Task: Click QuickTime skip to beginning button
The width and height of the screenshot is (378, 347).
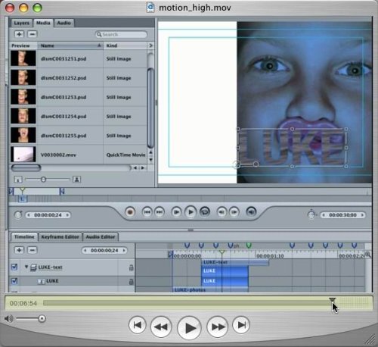Action: click(x=138, y=325)
